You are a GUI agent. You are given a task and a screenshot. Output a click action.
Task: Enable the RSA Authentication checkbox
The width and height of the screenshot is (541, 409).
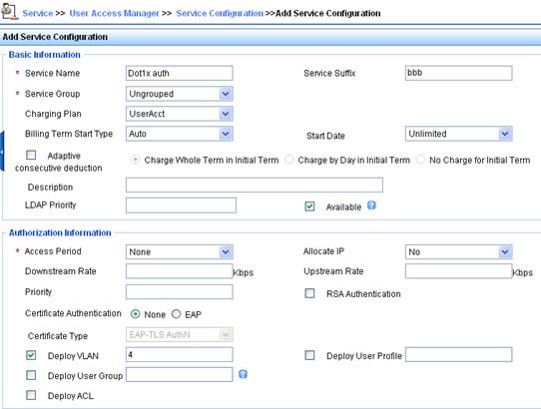pyautogui.click(x=309, y=293)
